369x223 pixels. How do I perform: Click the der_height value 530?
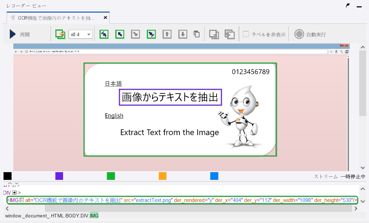347,200
